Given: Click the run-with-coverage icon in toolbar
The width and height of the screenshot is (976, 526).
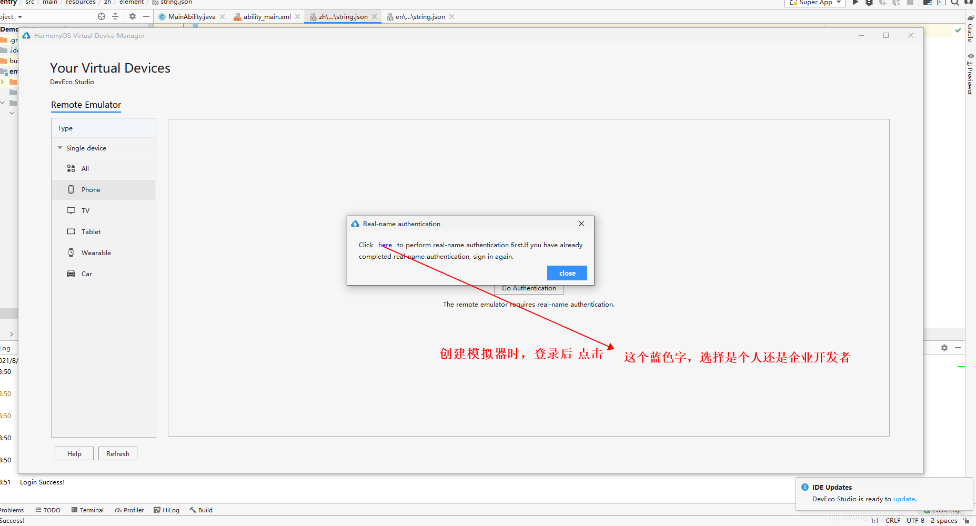Looking at the screenshot, I should 883,3.
